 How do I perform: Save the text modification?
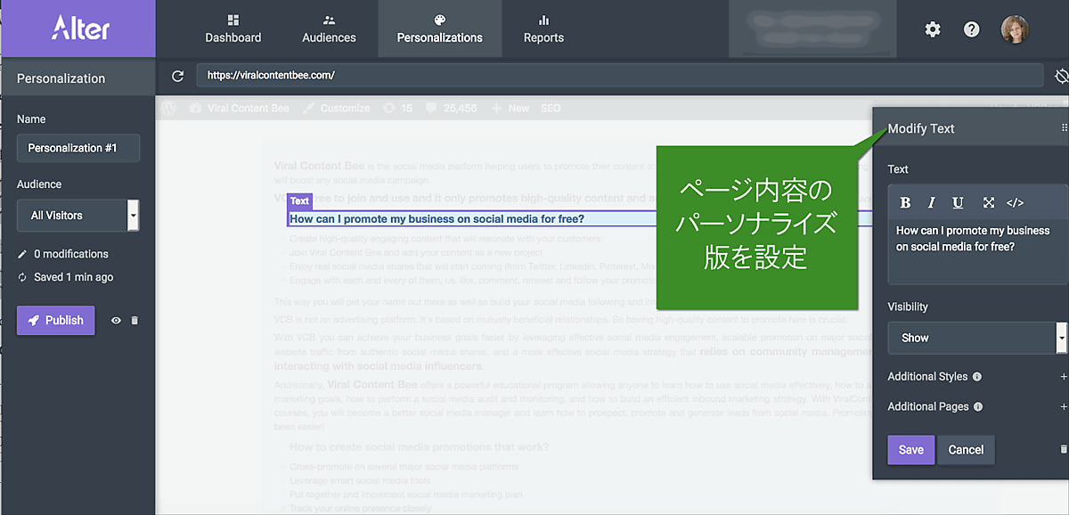point(910,450)
